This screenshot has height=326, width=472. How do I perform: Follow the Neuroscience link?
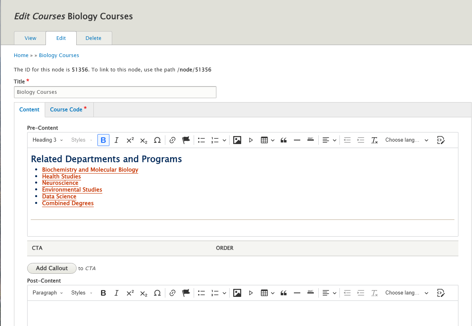(x=60, y=183)
